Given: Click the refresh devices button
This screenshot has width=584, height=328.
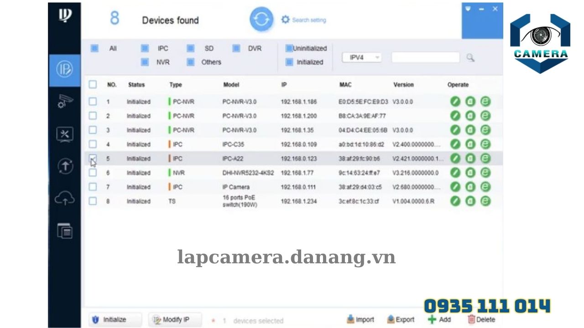Looking at the screenshot, I should pos(261,19).
